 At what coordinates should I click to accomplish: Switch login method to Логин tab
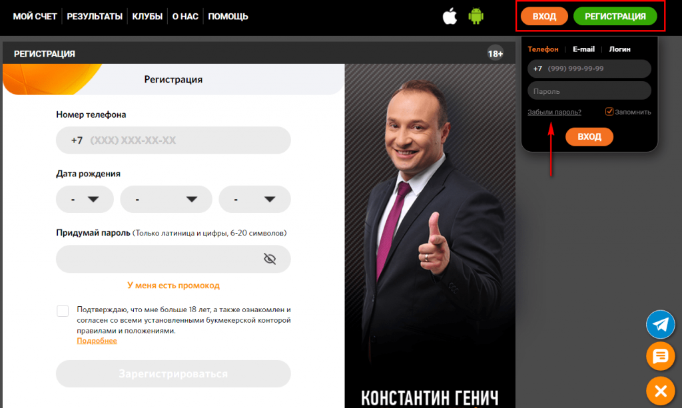click(620, 49)
